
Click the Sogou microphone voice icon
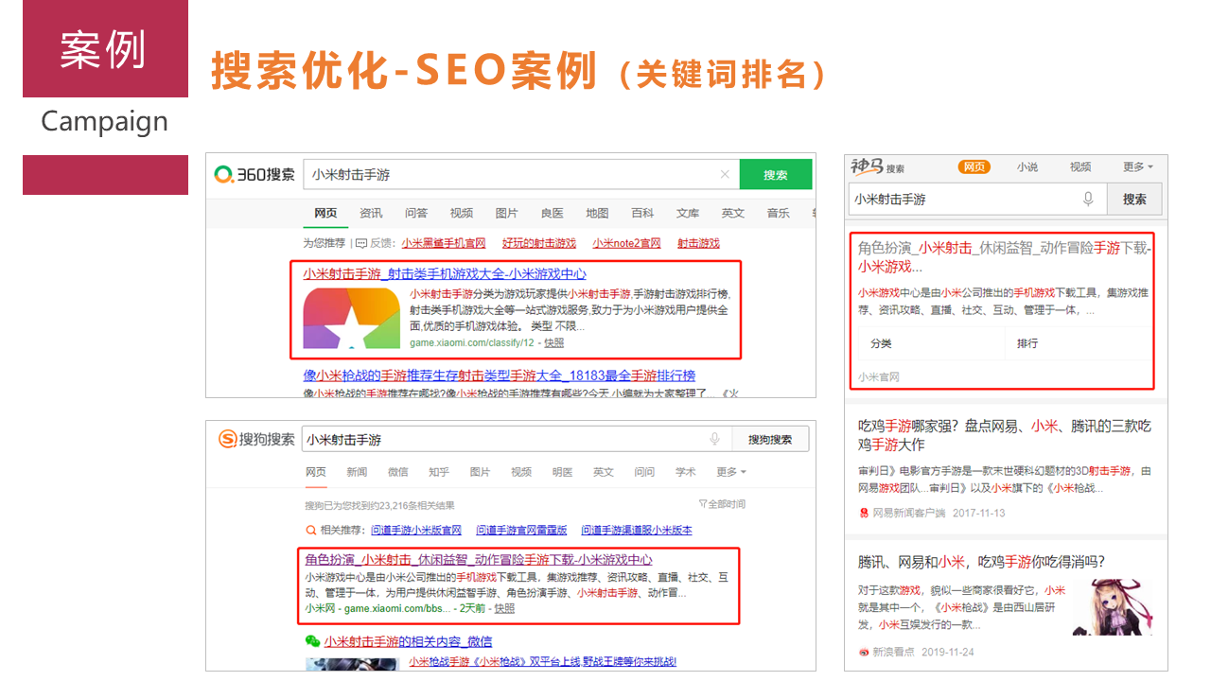pos(715,439)
